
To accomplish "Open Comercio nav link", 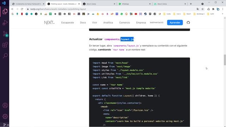I will [125, 23].
